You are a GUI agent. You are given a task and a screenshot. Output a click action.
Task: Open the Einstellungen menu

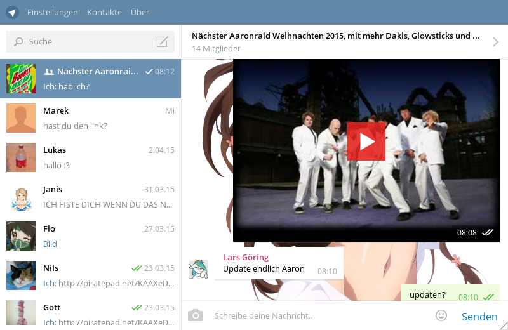(53, 12)
